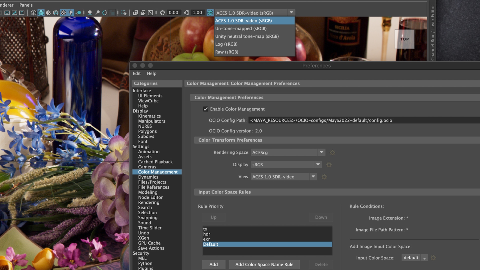Screen dimensions: 480x270
Task: Toggle color management ON button in viewport
Action: pyautogui.click(x=210, y=13)
